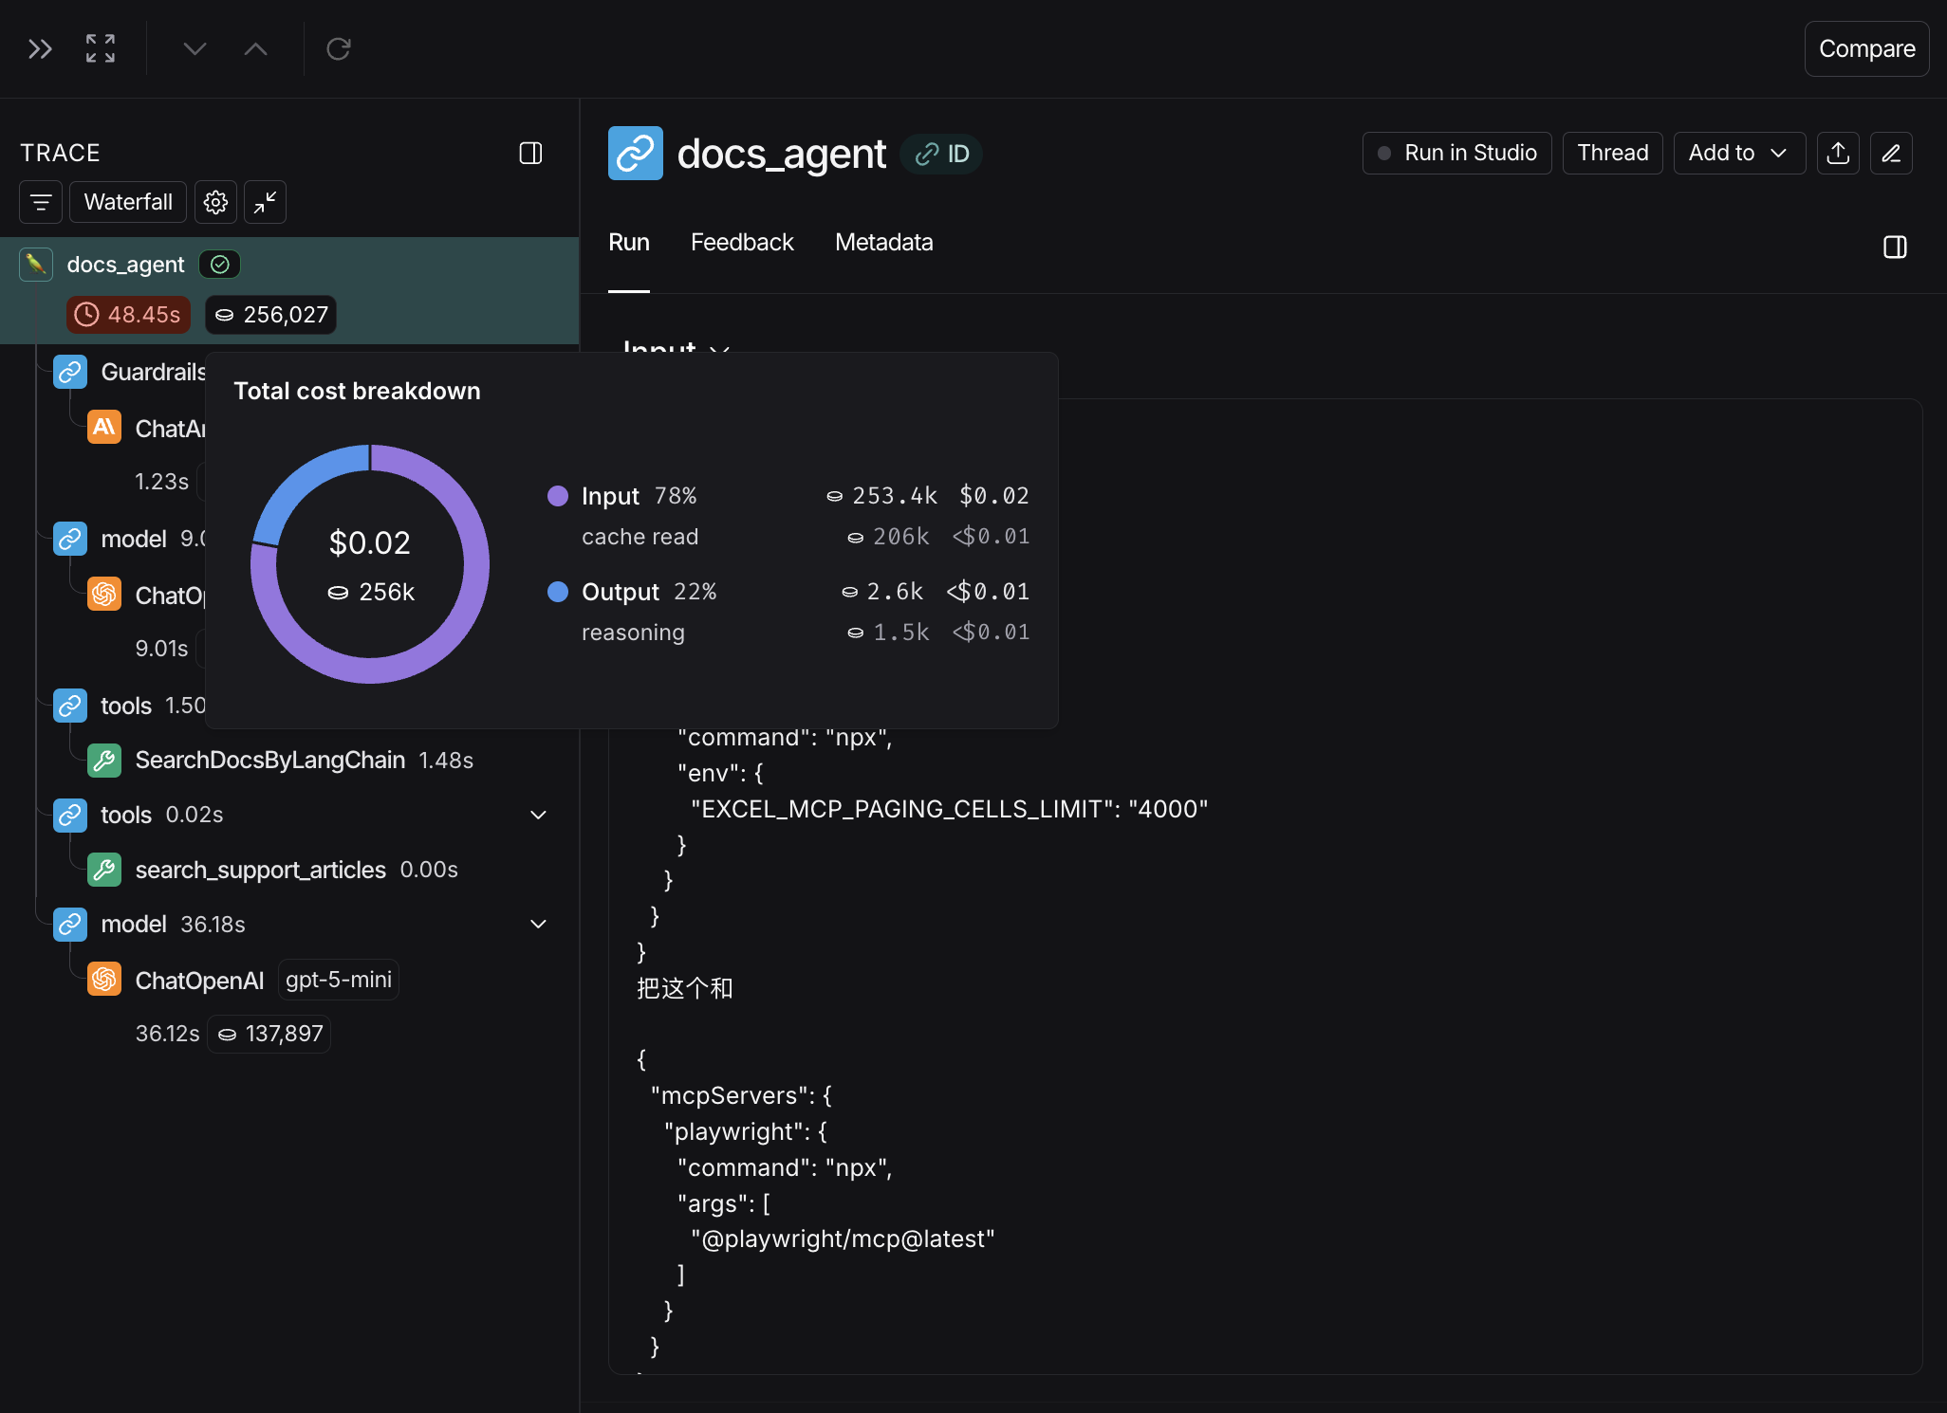Collapse the model 36.18s tree node
The height and width of the screenshot is (1413, 1947).
tap(538, 924)
